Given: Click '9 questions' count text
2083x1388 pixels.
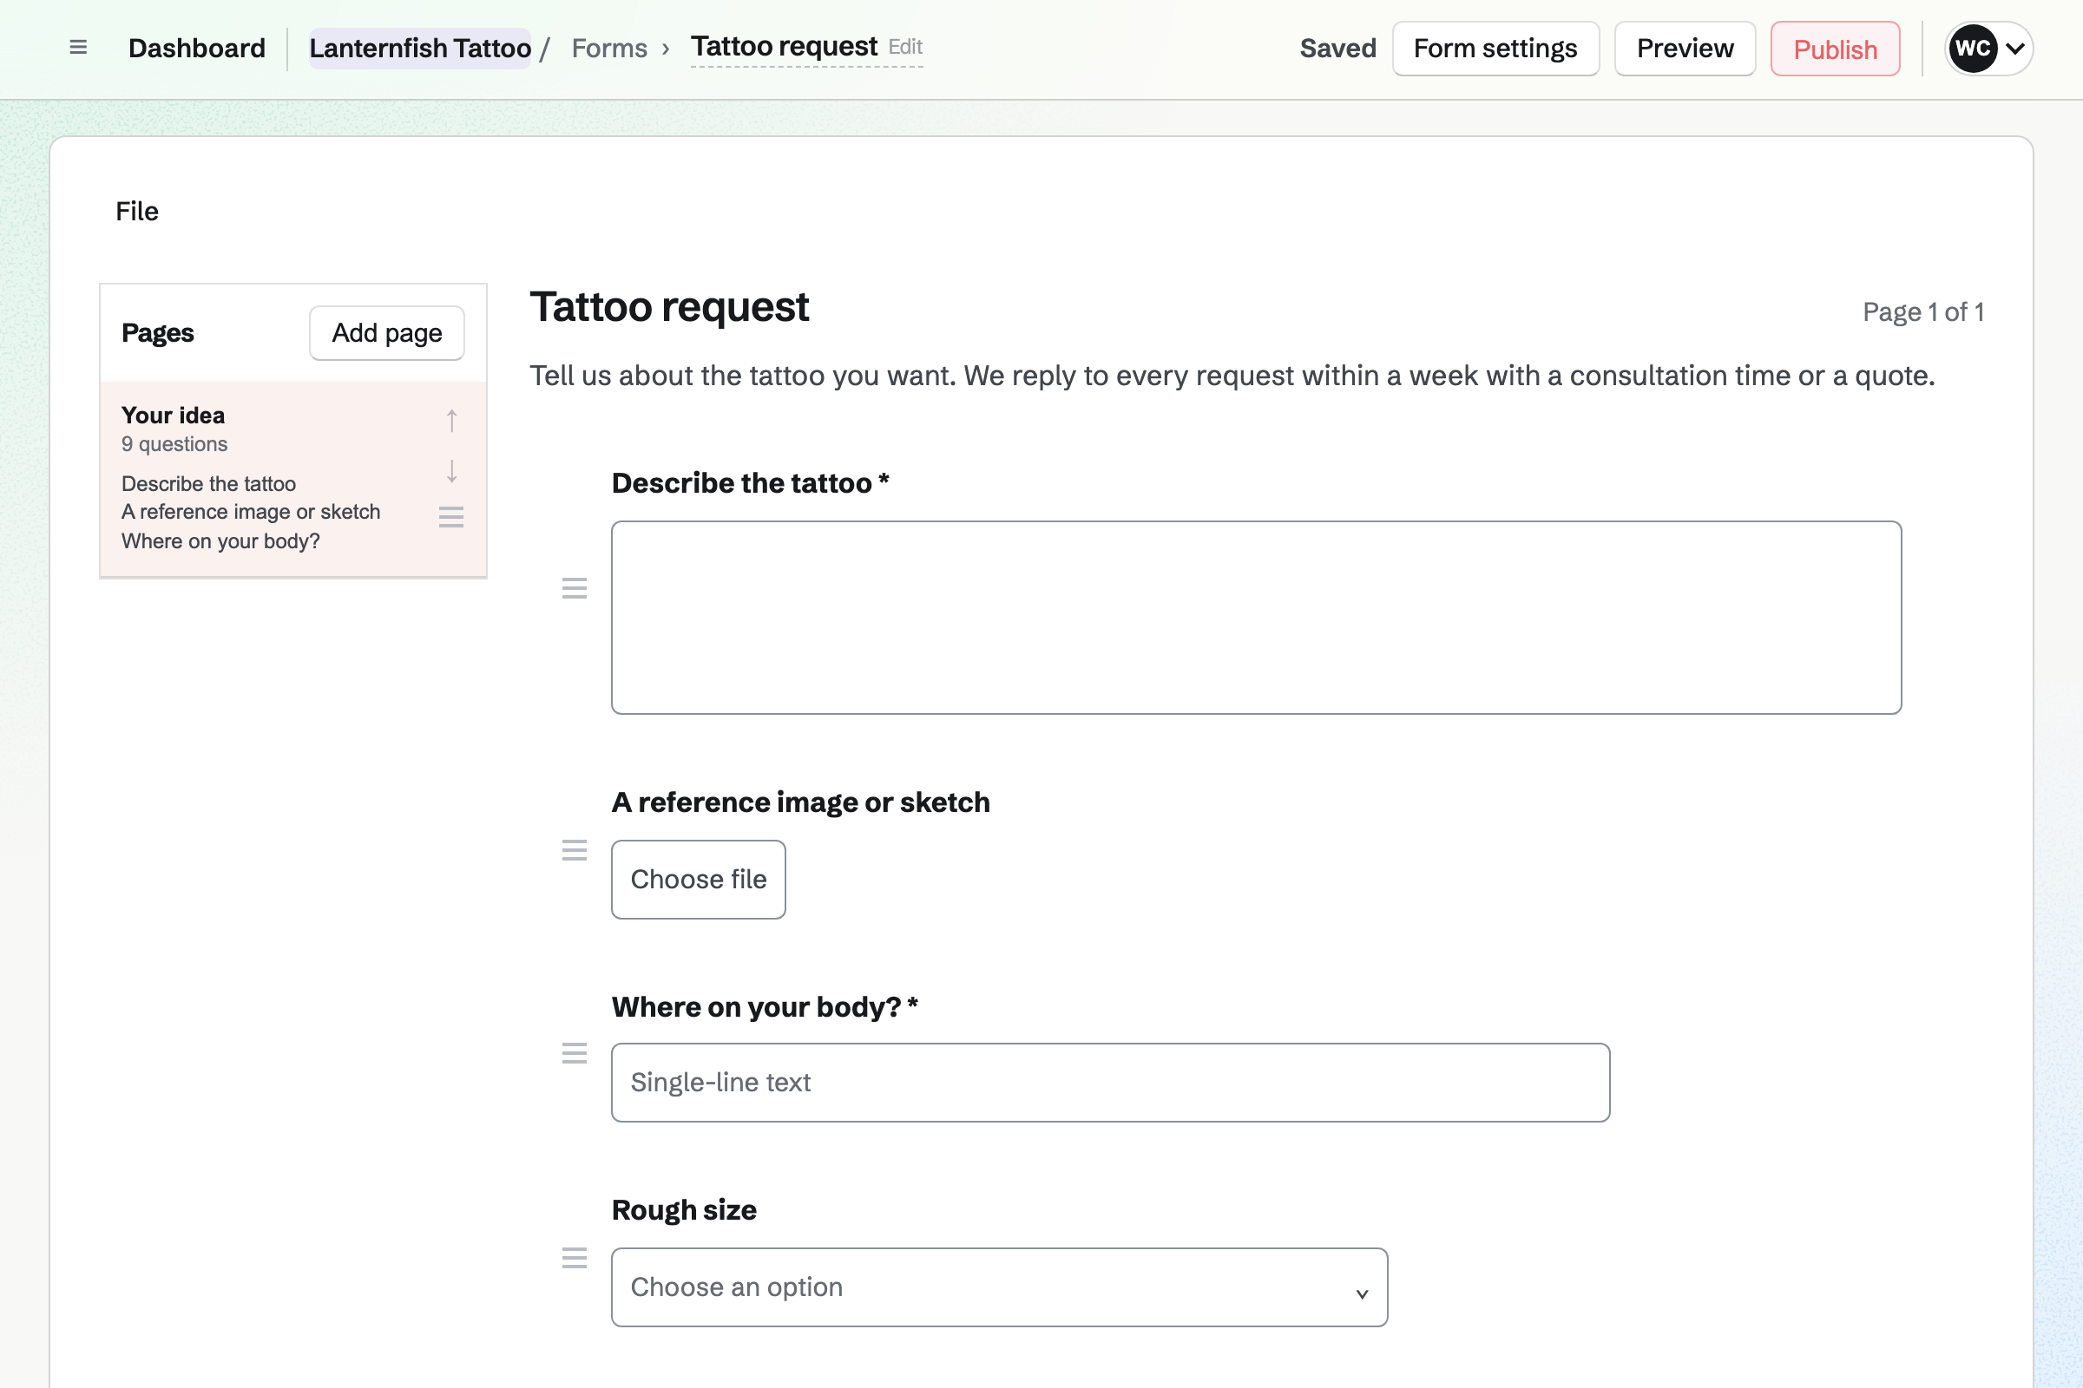Looking at the screenshot, I should (x=174, y=444).
